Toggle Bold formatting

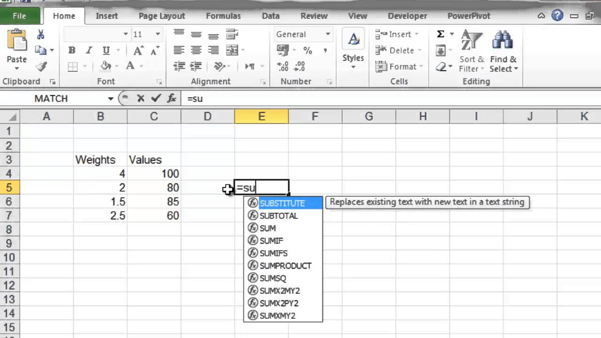(x=72, y=50)
